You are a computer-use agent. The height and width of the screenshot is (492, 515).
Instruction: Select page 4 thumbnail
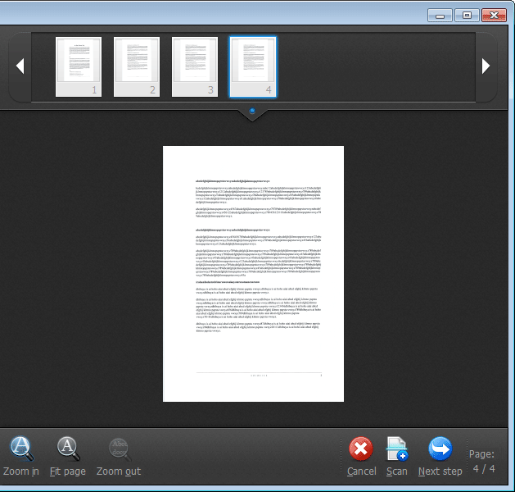pyautogui.click(x=253, y=66)
